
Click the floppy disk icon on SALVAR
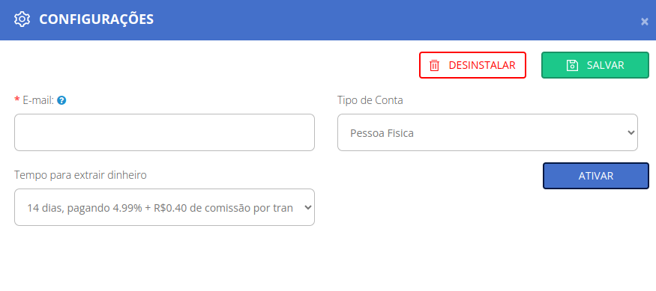(x=572, y=65)
